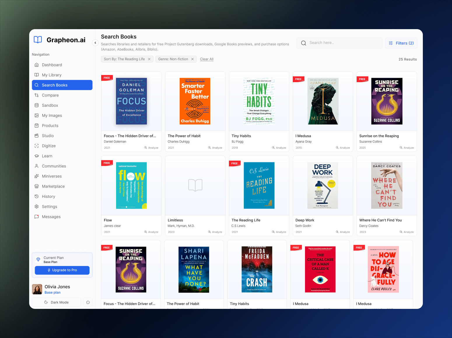Click the Marketplace storefront icon
The width and height of the screenshot is (452, 338).
36,186
